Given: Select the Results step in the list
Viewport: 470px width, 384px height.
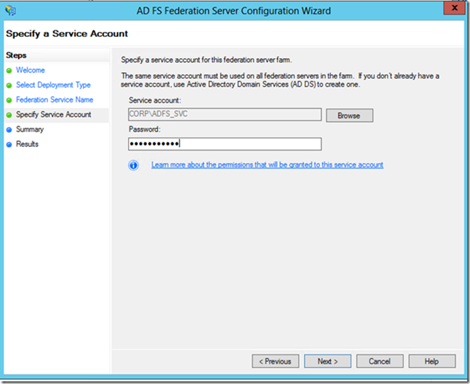Looking at the screenshot, I should [x=27, y=144].
